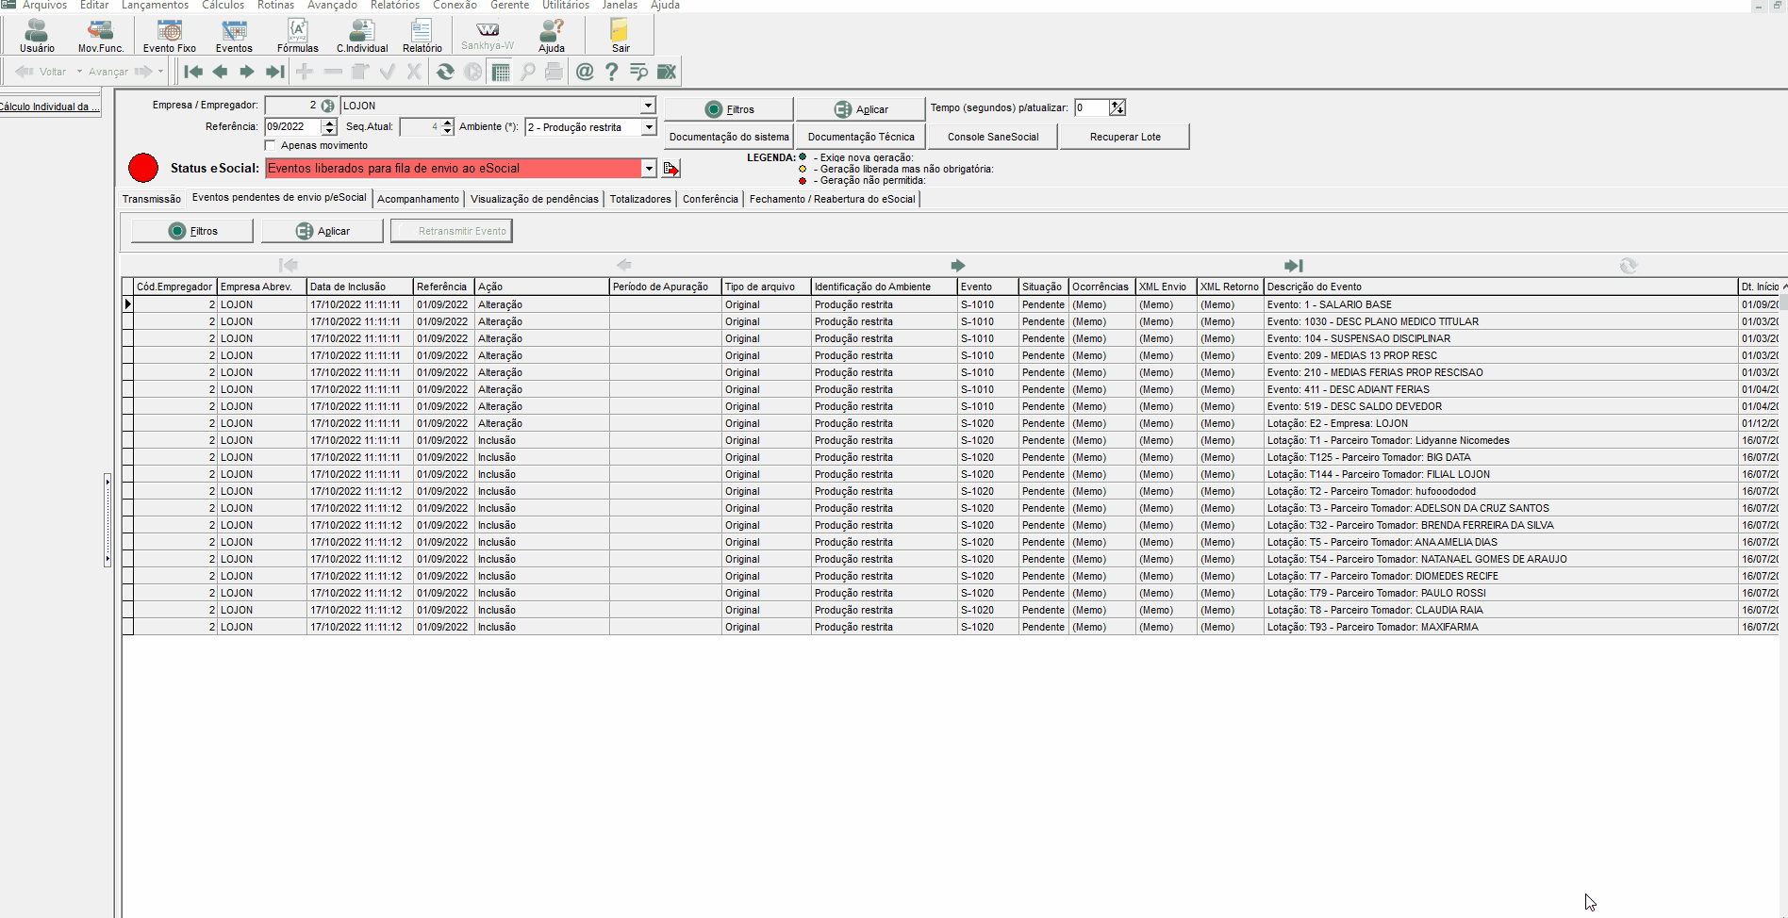Image resolution: width=1788 pixels, height=918 pixels.
Task: Click the Relatório toolbar icon
Action: 422,36
